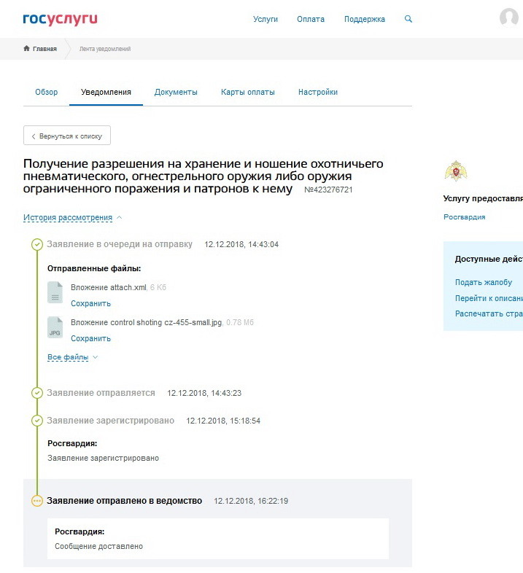Click 'Лента уведомлений' breadcrumb
Image resolution: width=523 pixels, height=573 pixels.
105,49
